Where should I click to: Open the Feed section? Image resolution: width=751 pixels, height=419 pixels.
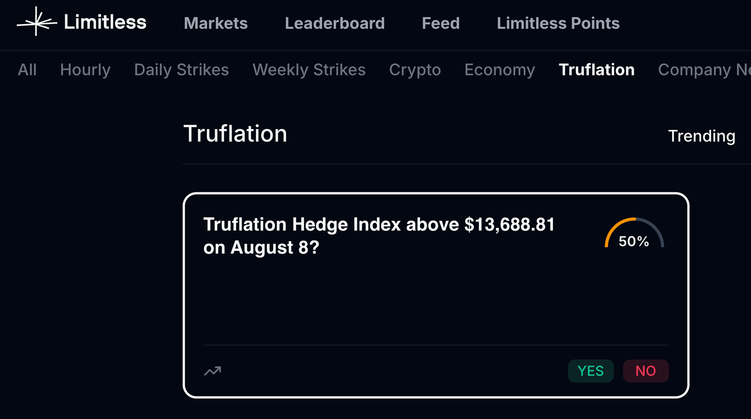tap(440, 23)
